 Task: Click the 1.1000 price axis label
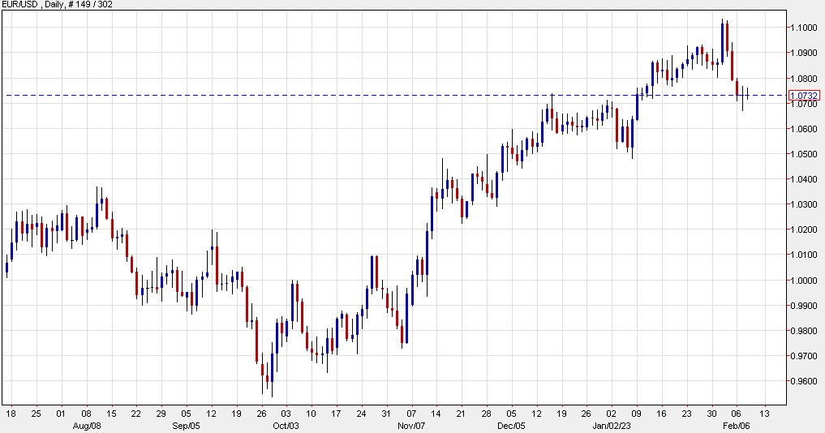803,28
